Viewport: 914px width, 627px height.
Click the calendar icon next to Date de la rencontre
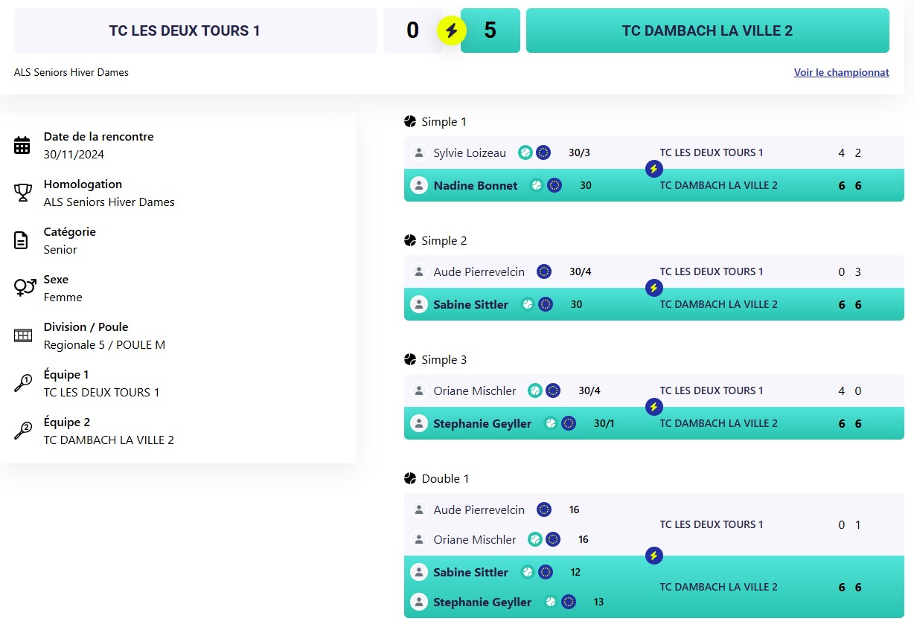(22, 145)
